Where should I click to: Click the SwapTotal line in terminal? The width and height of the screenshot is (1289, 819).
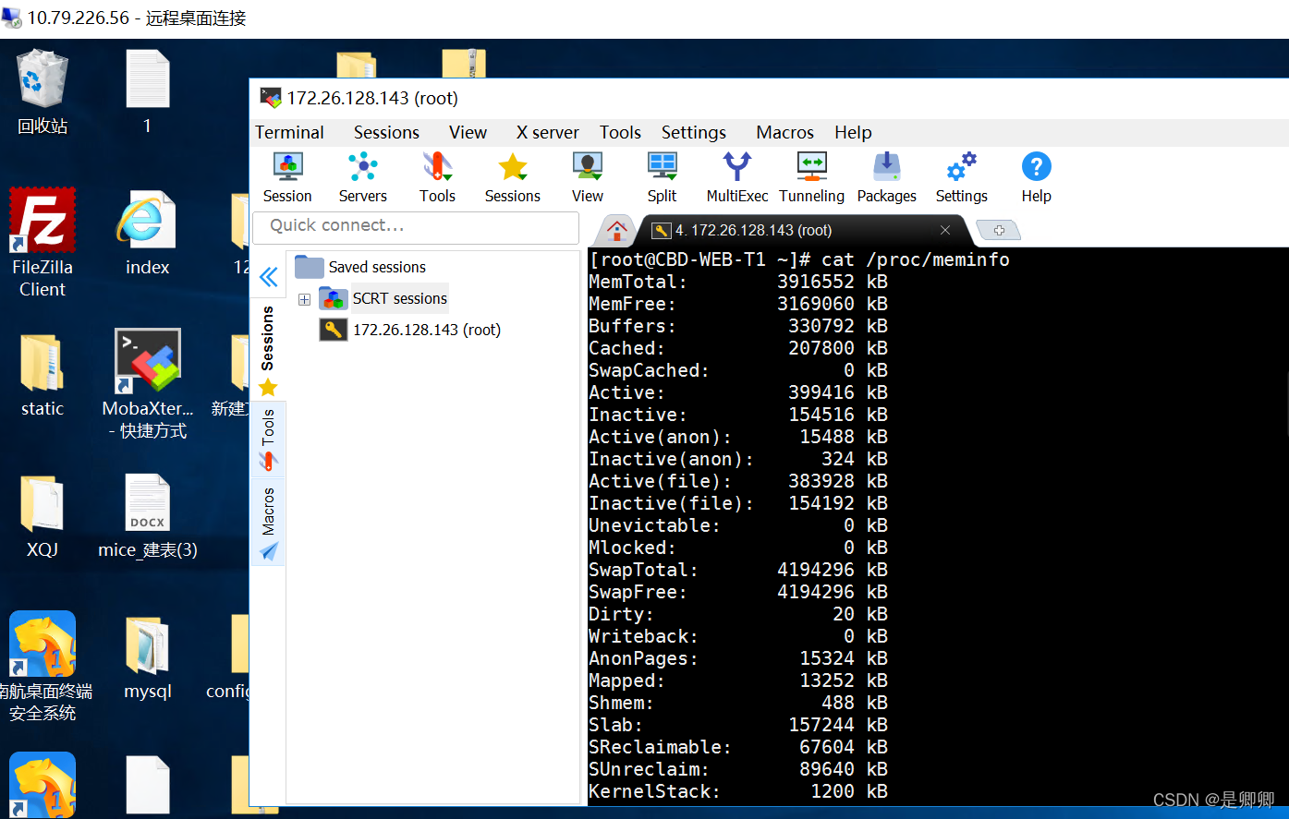pyautogui.click(x=738, y=570)
